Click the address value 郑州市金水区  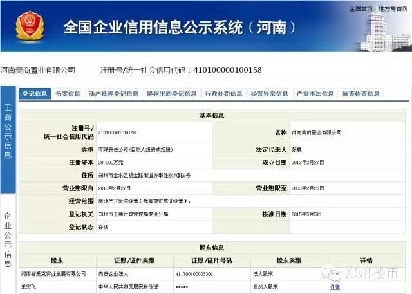144,175
